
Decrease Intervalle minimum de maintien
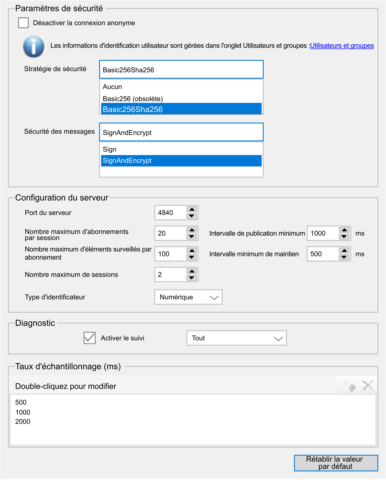pos(344,257)
